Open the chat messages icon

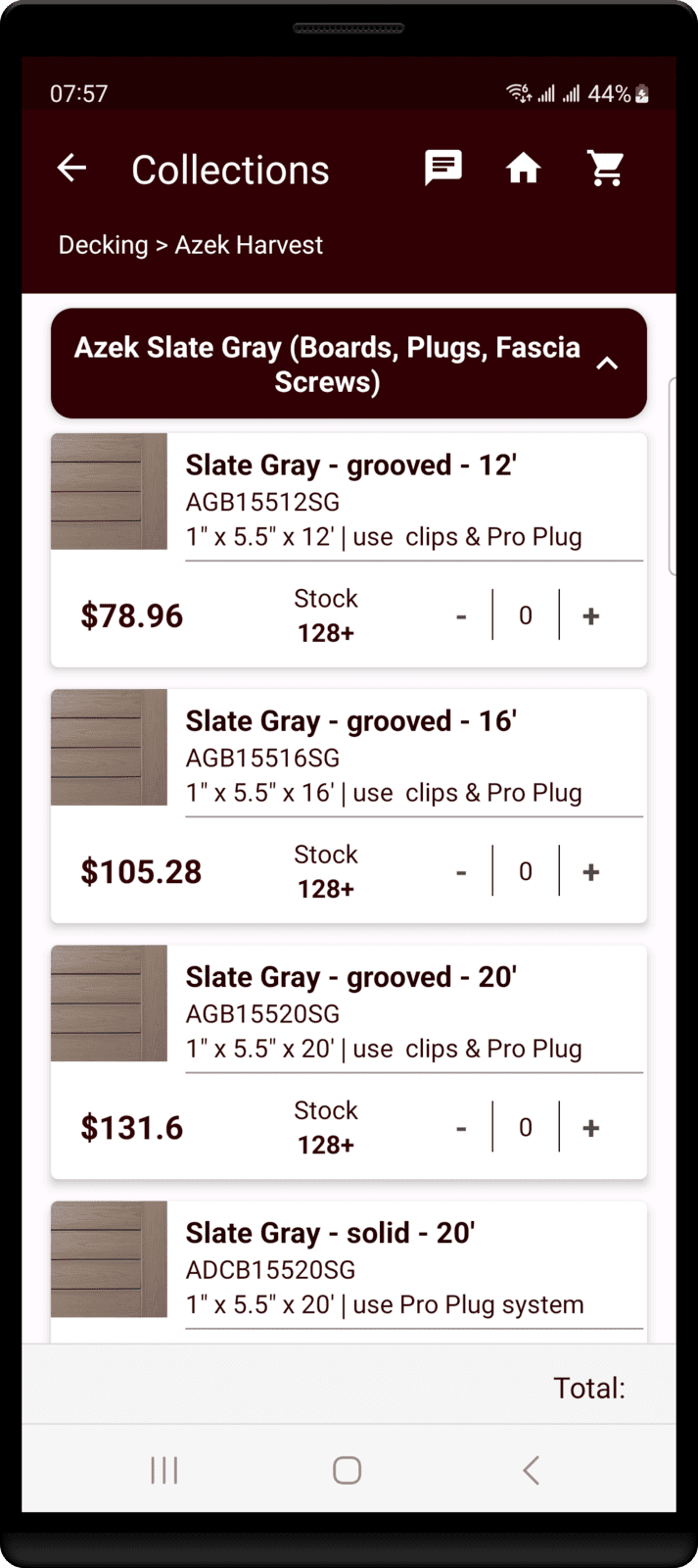(x=442, y=169)
